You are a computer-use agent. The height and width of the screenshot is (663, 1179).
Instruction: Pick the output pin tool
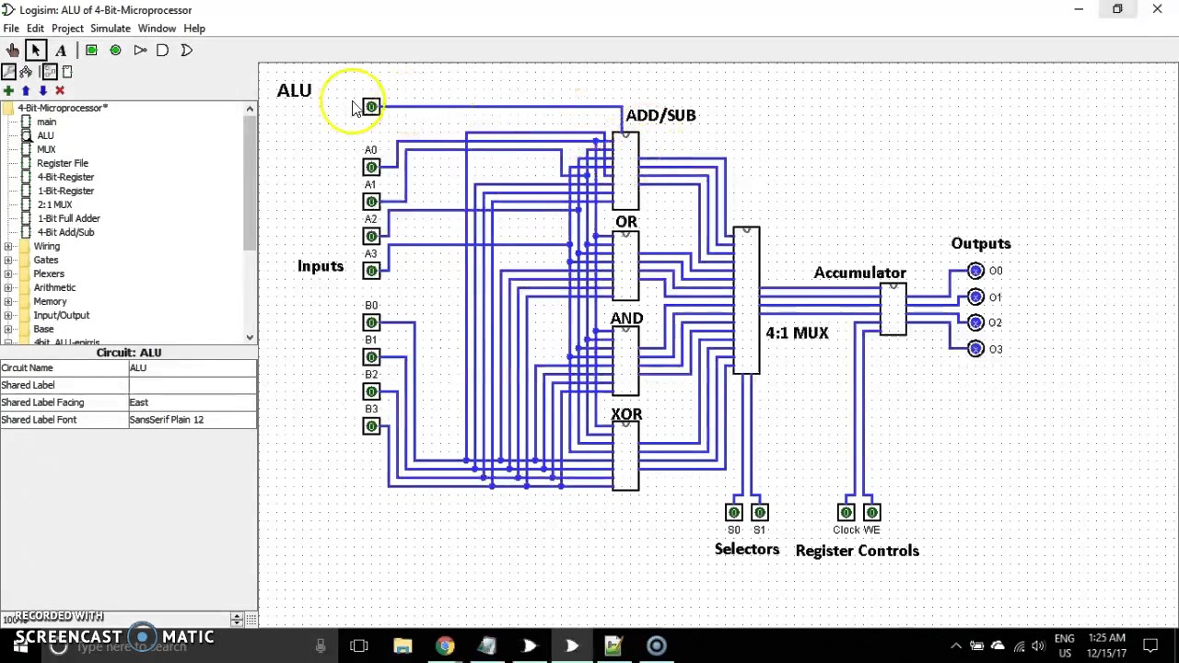coord(115,50)
